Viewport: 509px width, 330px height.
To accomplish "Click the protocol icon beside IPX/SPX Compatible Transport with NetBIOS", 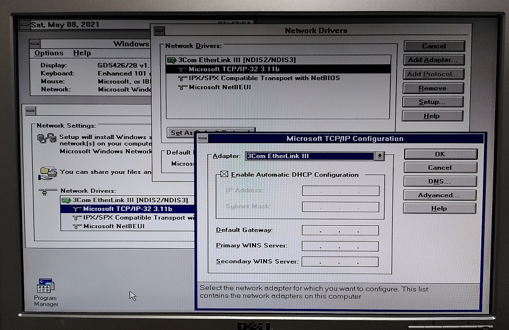I will [183, 78].
